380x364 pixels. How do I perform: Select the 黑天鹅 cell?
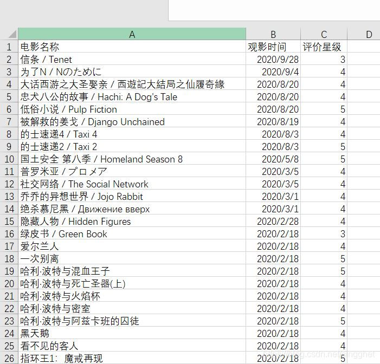(x=132, y=334)
